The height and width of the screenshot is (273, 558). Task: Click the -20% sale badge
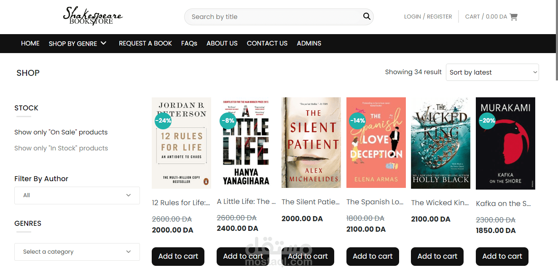pyautogui.click(x=487, y=120)
